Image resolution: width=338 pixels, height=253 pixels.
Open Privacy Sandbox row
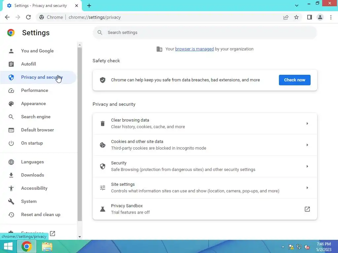(x=205, y=209)
